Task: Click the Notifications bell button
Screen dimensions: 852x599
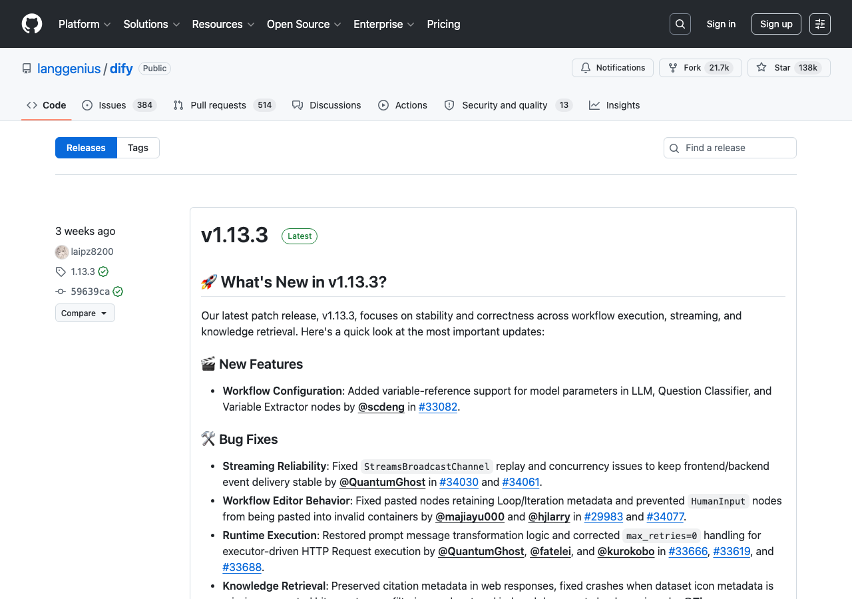Action: point(612,68)
